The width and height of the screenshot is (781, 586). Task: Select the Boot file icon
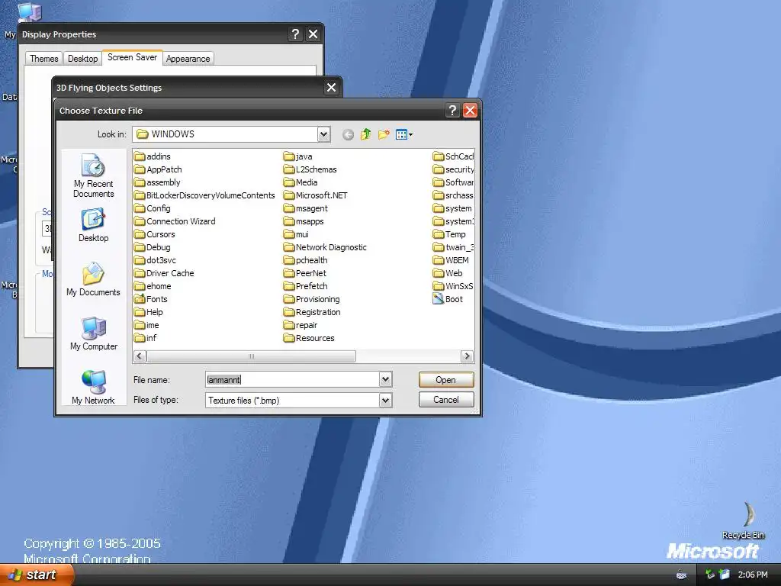(439, 299)
